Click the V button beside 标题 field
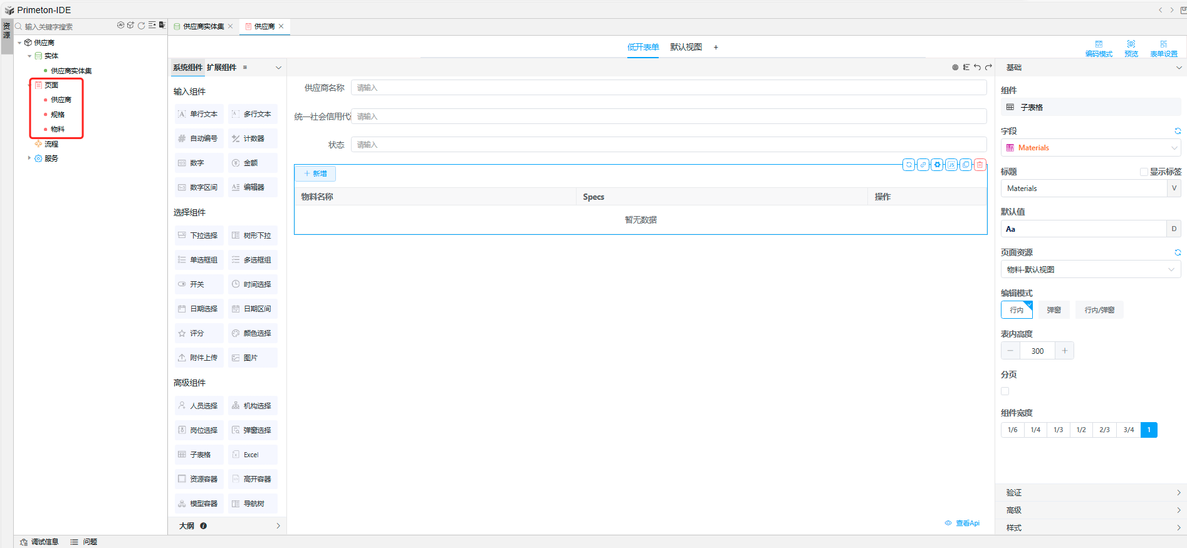This screenshot has height=548, width=1187. click(1174, 189)
